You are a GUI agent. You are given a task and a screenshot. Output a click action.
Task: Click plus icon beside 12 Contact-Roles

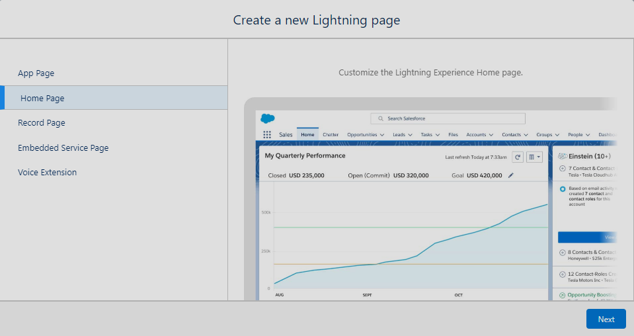(x=563, y=274)
